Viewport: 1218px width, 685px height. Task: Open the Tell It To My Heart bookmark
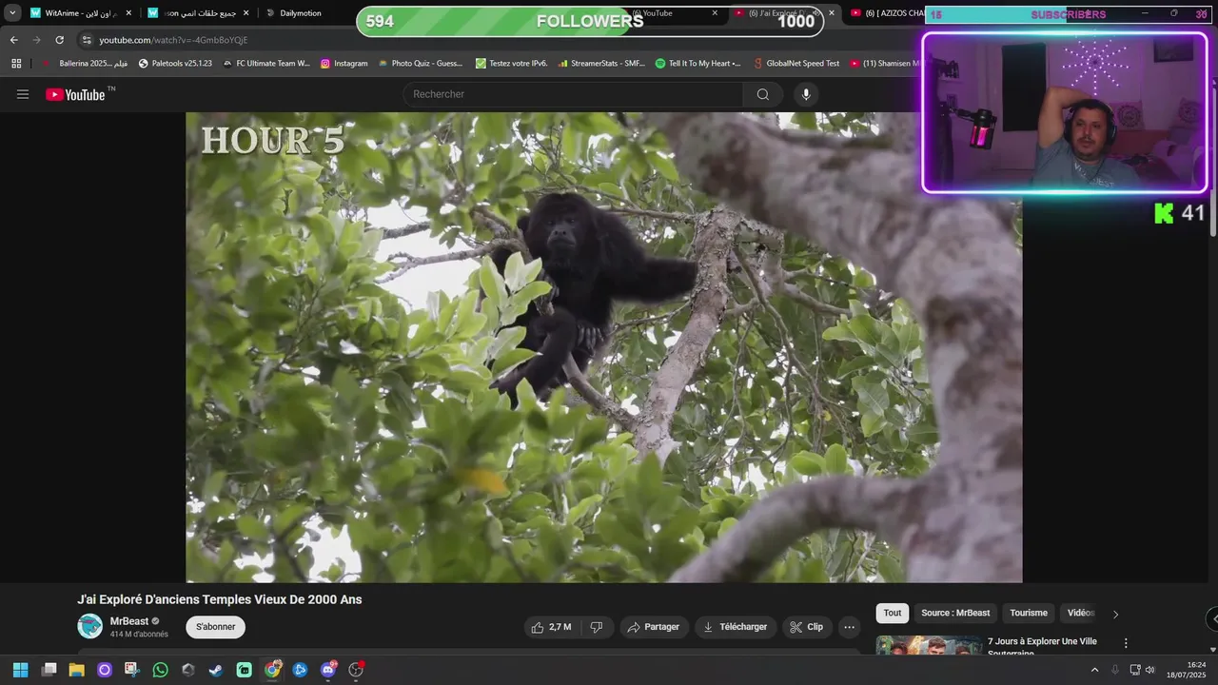698,63
